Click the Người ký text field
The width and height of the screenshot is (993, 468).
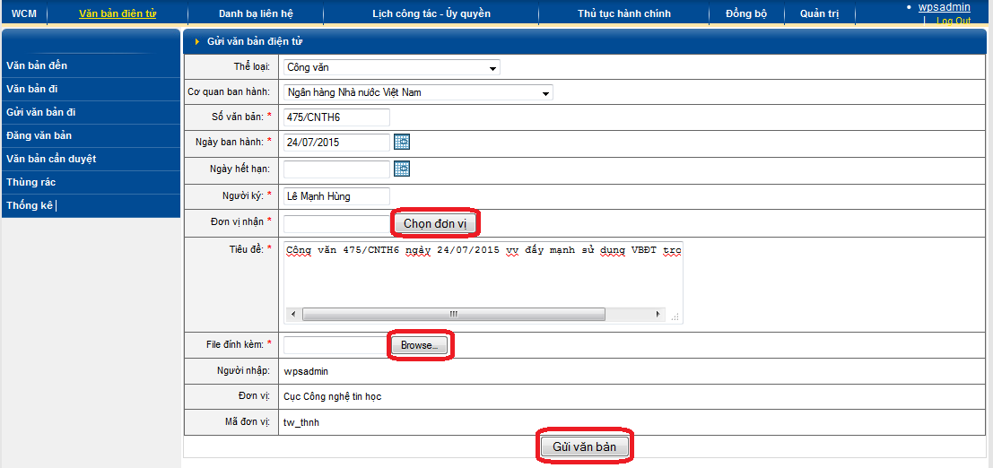[336, 195]
